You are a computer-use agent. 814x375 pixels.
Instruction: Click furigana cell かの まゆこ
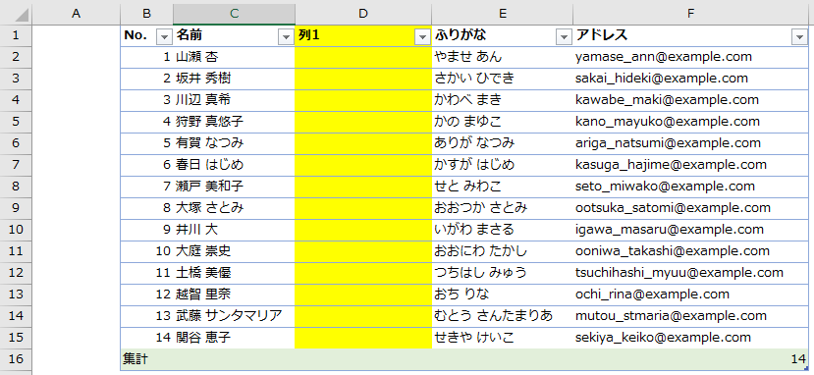(x=502, y=122)
